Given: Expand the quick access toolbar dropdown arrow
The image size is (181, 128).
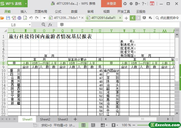Looking at the screenshot, I should pos(44,18).
